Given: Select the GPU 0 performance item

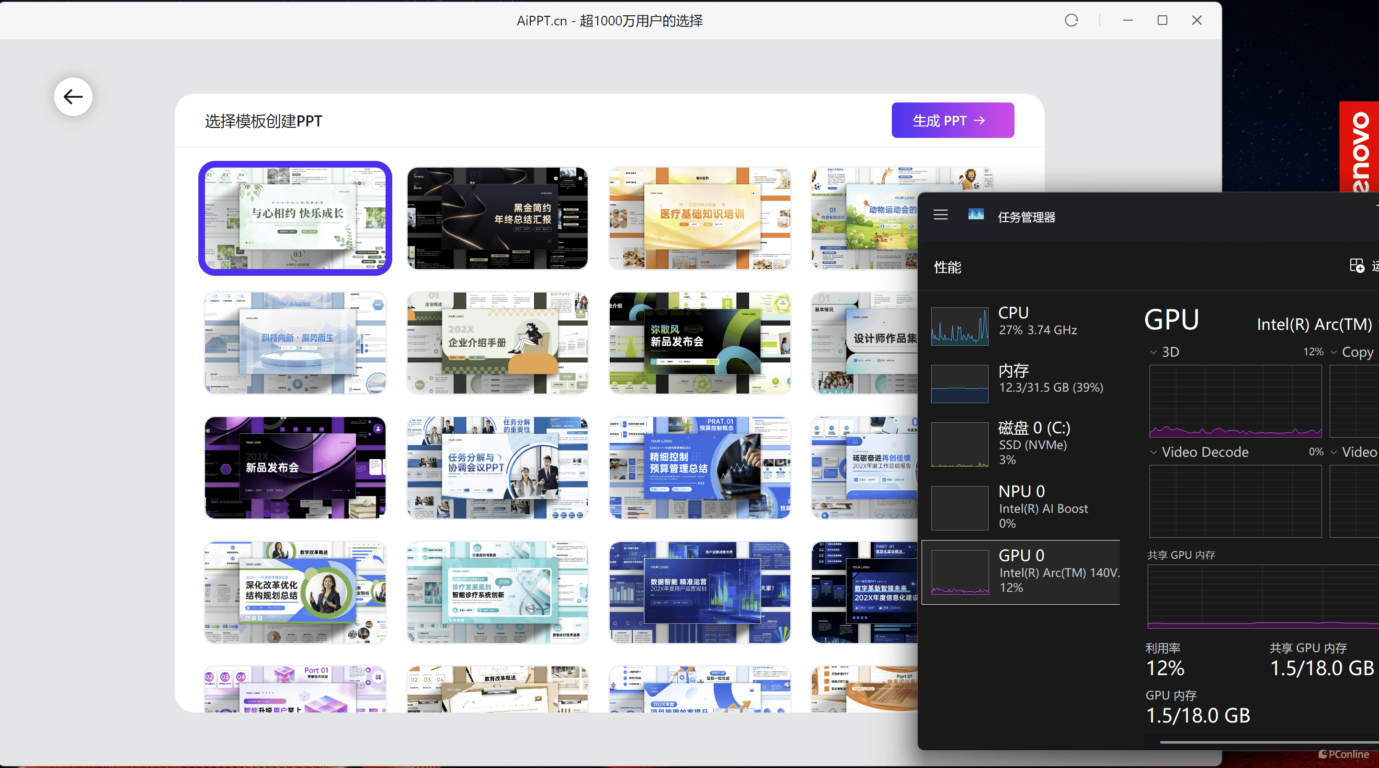Looking at the screenshot, I should coord(1020,572).
